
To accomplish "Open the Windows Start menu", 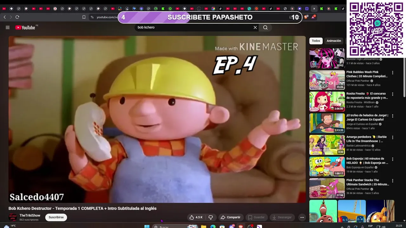I will coord(147,227).
